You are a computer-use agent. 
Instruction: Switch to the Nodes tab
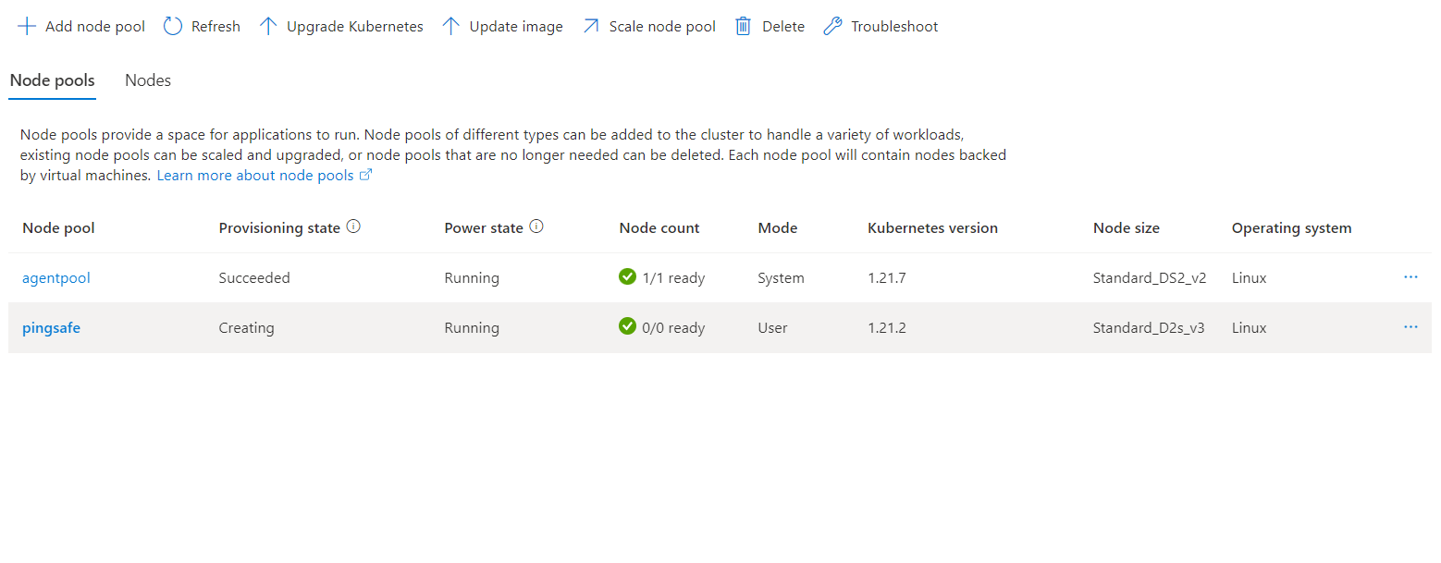click(148, 80)
